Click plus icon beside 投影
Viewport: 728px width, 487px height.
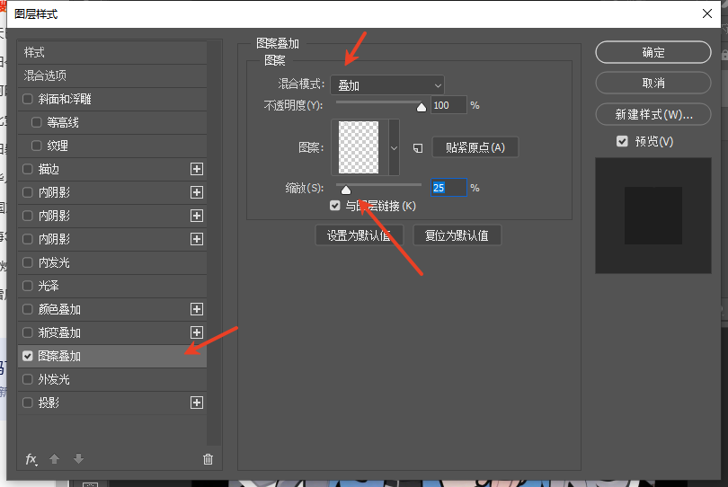[x=197, y=403]
